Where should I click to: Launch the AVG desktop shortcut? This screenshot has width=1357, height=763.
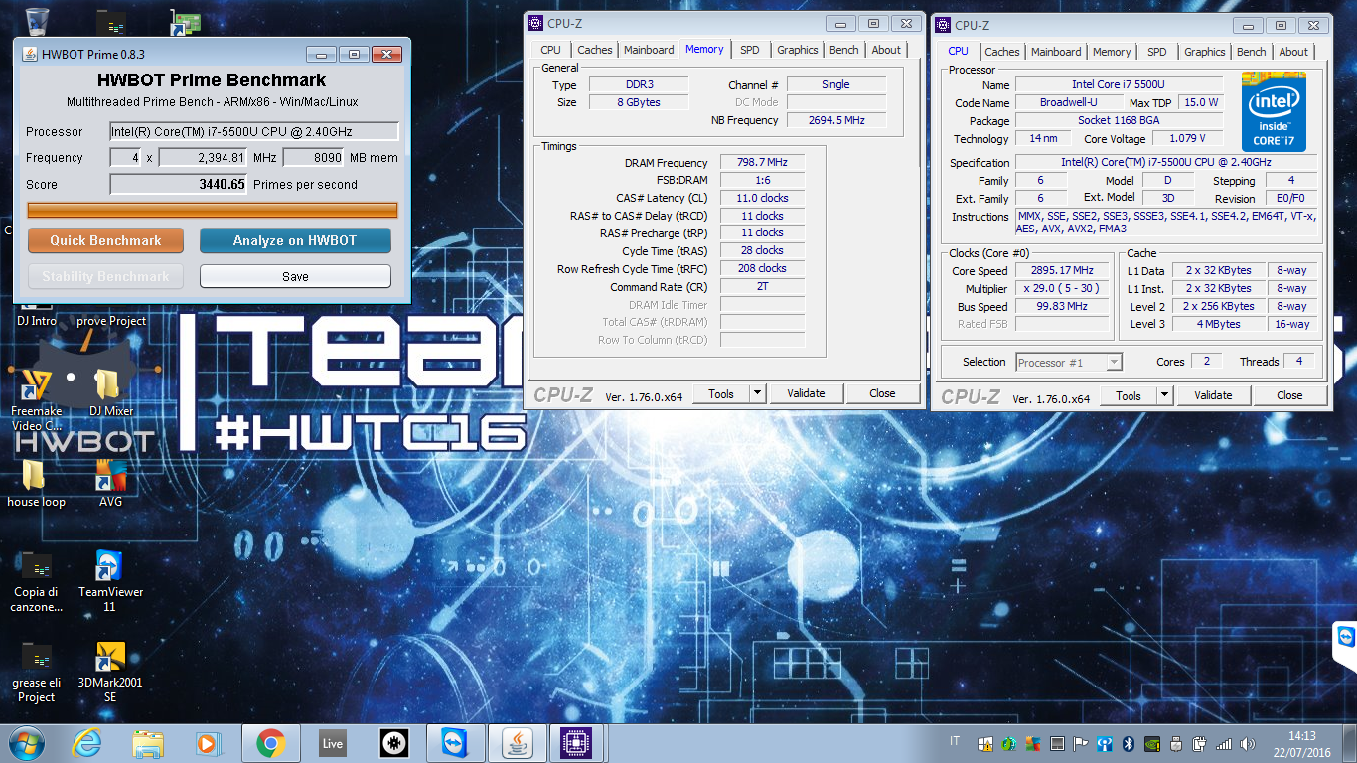click(x=110, y=485)
